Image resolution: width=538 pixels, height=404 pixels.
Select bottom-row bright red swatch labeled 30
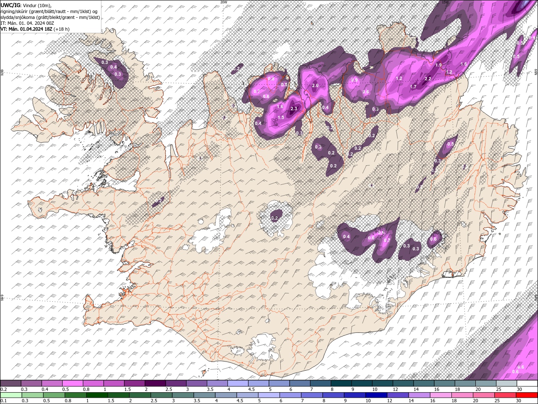point(527,395)
